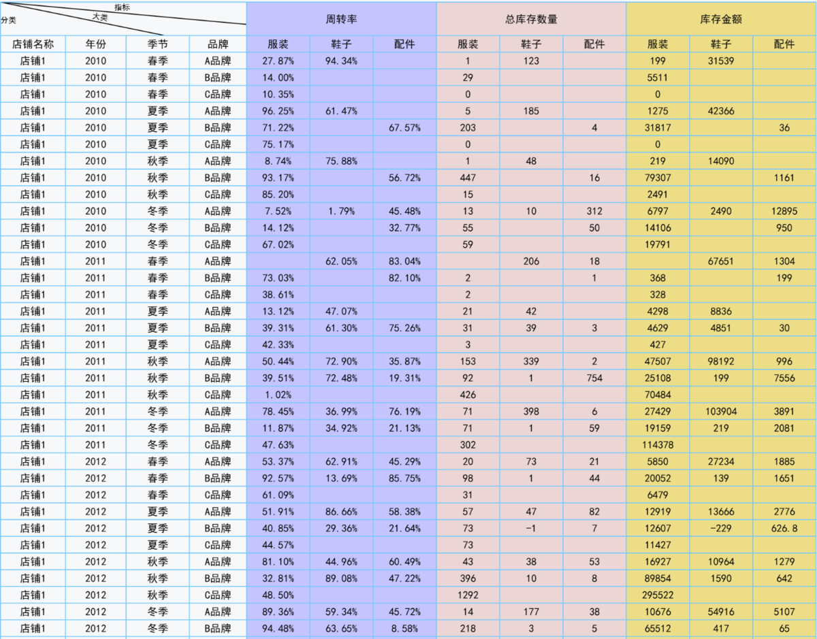Click the cell containing 89.08%
The image size is (817, 639).
[x=341, y=578]
